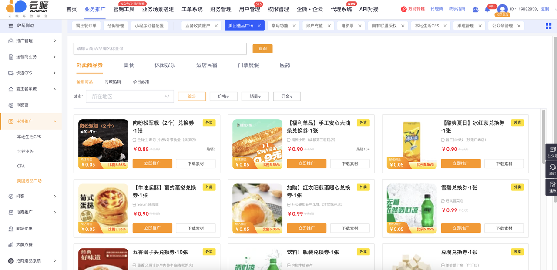Click the 电商推广 sidebar icon
The image size is (557, 270).
click(11, 212)
